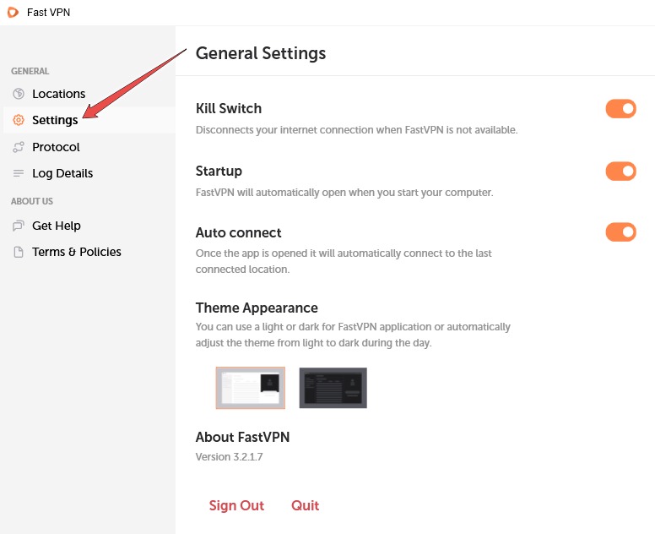The height and width of the screenshot is (534, 655).
Task: View Terms & Policies
Action: 77,252
